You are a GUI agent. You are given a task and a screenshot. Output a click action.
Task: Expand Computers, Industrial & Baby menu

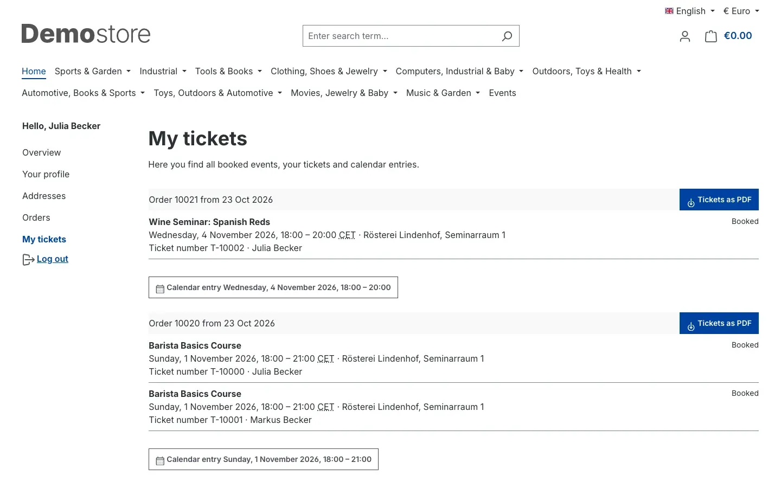(x=459, y=71)
